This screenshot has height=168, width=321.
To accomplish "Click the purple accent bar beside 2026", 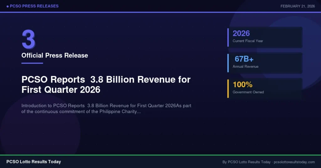I will tap(228, 37).
